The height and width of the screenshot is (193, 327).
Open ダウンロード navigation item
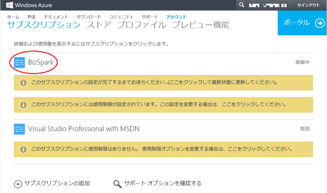tap(89, 17)
